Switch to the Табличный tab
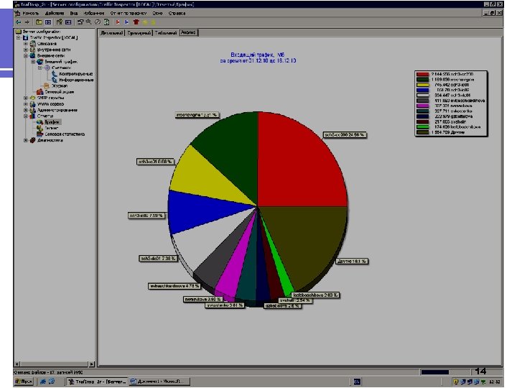This screenshot has height=388, width=517. pyautogui.click(x=166, y=33)
